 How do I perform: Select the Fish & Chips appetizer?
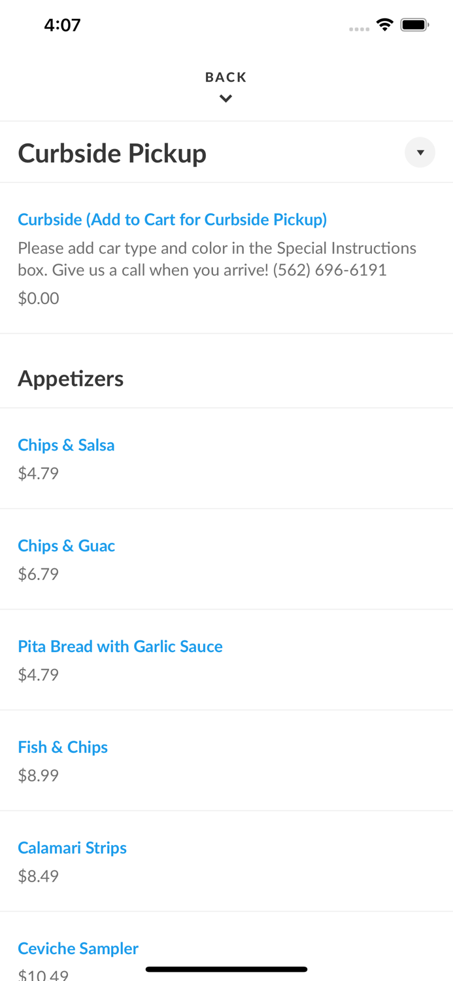coord(63,747)
